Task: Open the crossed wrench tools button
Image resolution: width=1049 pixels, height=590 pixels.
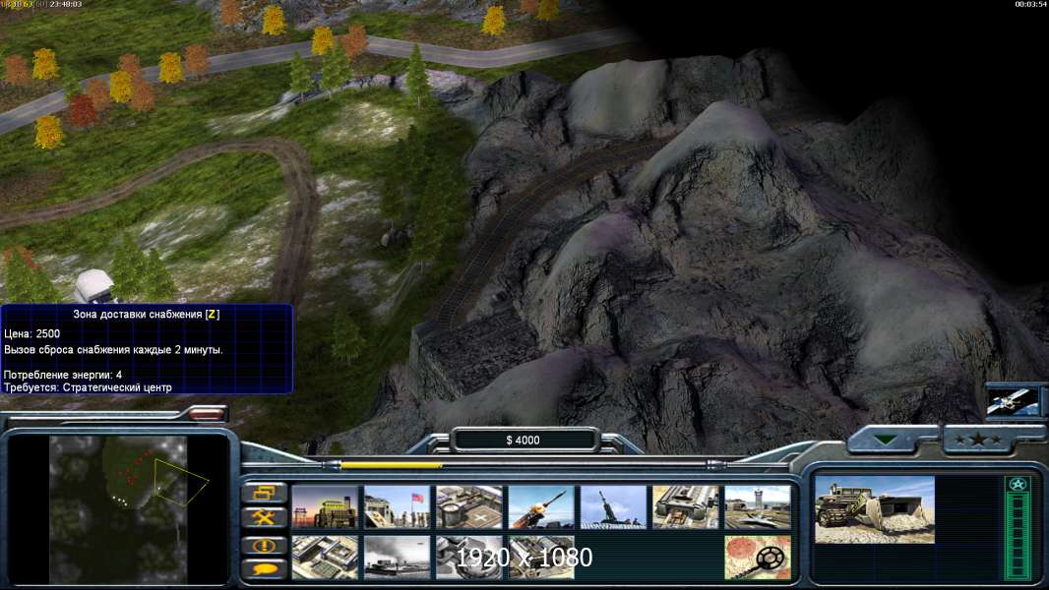Action: tap(265, 518)
